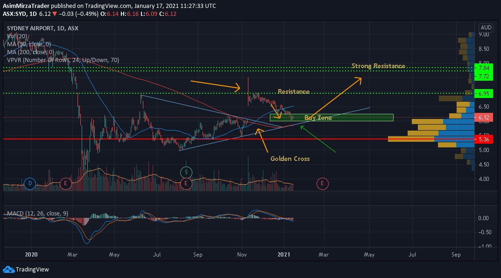Click the 6.12 current price label
The width and height of the screenshot is (501, 278).
pyautogui.click(x=484, y=118)
